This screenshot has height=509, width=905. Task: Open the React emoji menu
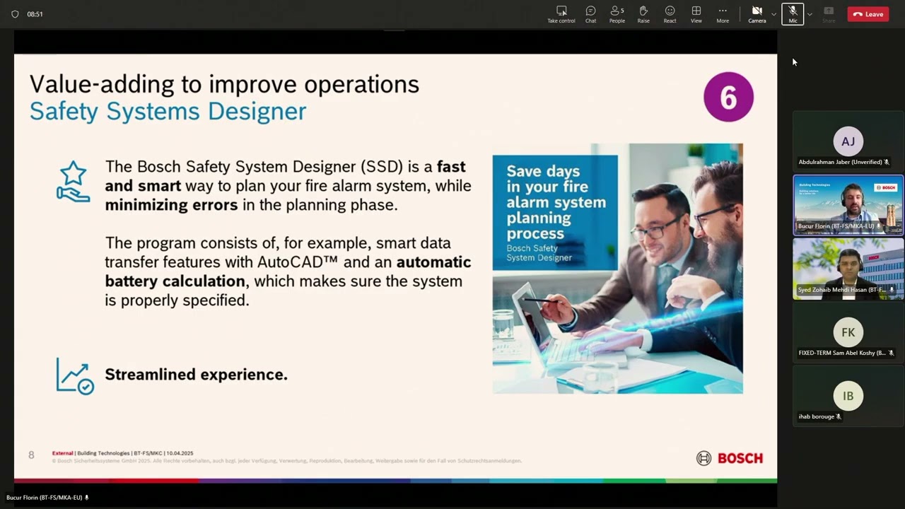[670, 14]
